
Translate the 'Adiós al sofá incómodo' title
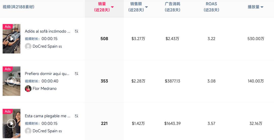coord(76,31)
